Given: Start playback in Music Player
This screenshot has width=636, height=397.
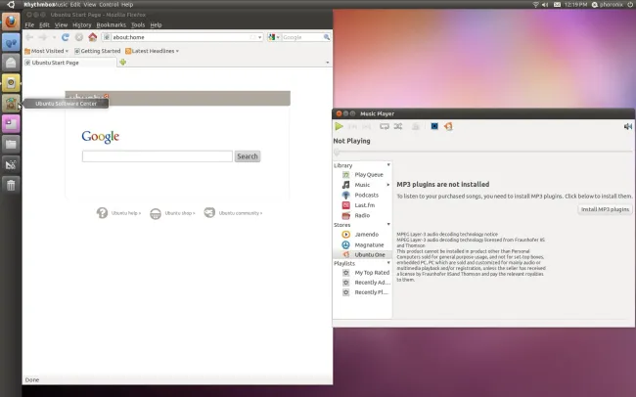Looking at the screenshot, I should pyautogui.click(x=339, y=126).
